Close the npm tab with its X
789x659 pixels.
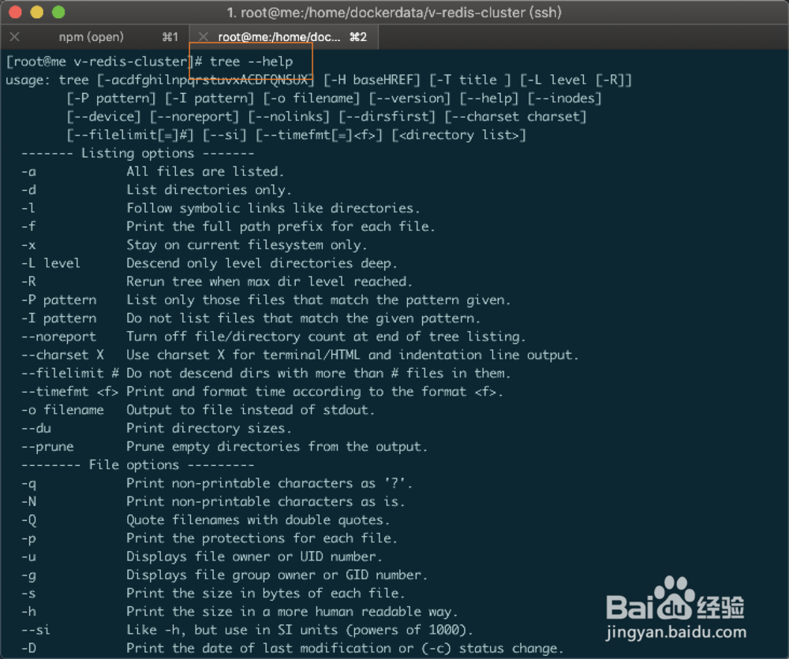point(13,36)
